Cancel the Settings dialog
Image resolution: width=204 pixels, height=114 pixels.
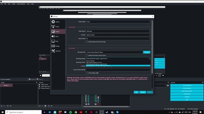click(x=142, y=92)
